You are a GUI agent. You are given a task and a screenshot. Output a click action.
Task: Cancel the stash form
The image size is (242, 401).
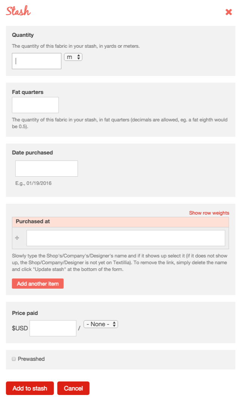click(x=73, y=388)
